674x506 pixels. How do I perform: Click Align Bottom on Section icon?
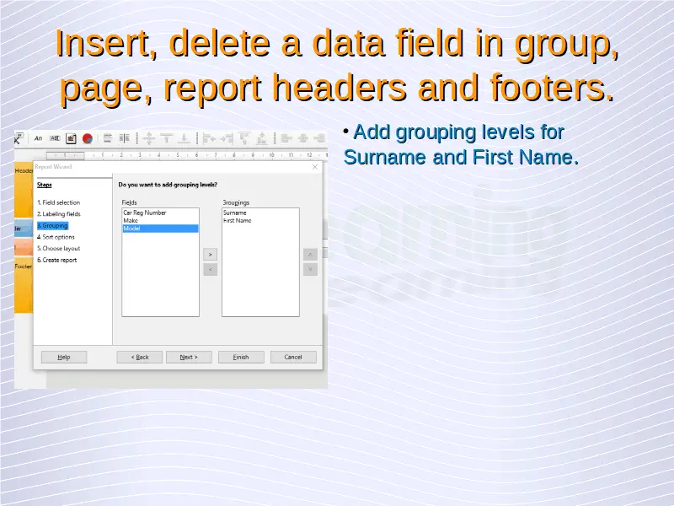262,138
